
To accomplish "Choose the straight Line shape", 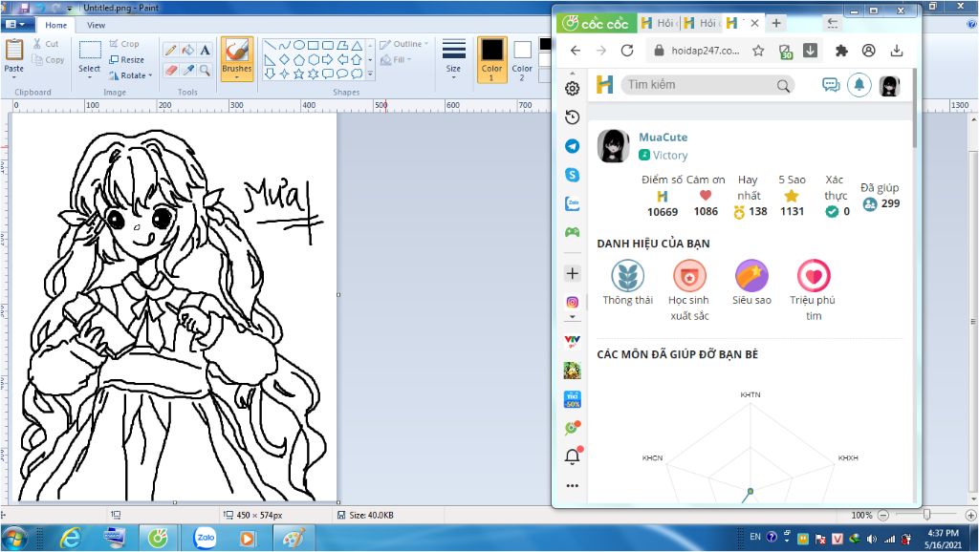I will tap(271, 46).
